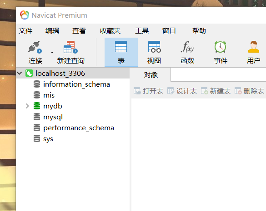
Task: Select the performance_schema database label
Action: pos(79,128)
